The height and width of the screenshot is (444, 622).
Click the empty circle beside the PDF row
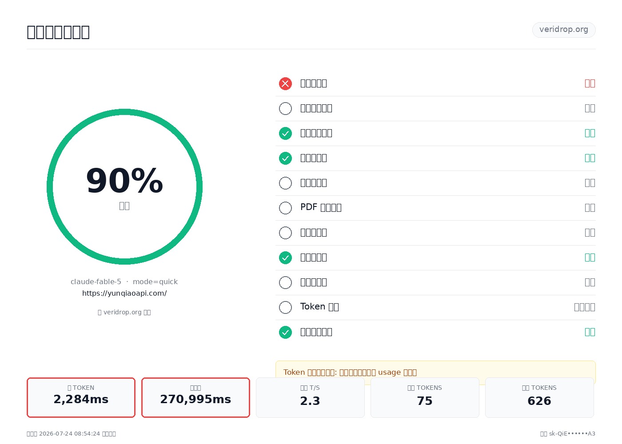285,208
